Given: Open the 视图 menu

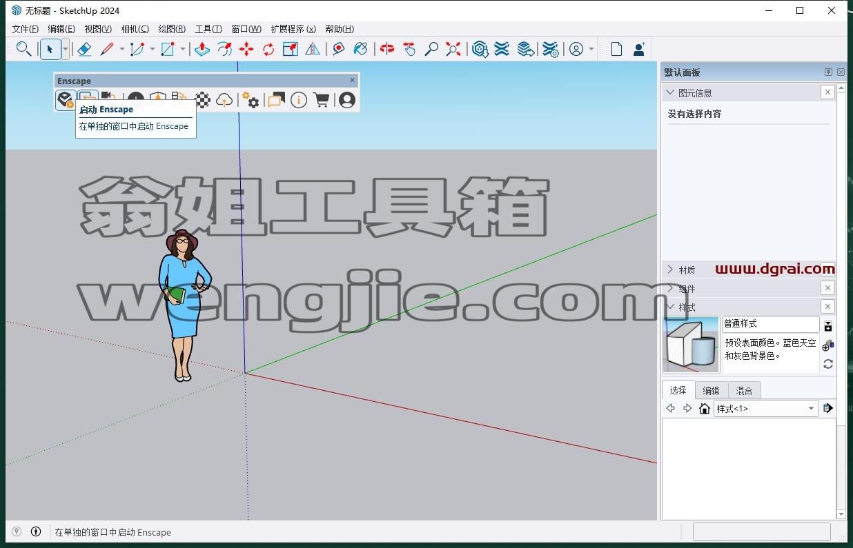Looking at the screenshot, I should 98,29.
